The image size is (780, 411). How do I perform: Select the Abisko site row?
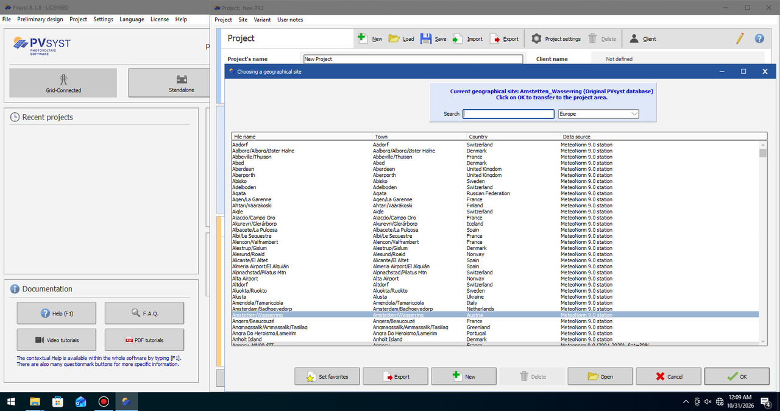[495, 181]
